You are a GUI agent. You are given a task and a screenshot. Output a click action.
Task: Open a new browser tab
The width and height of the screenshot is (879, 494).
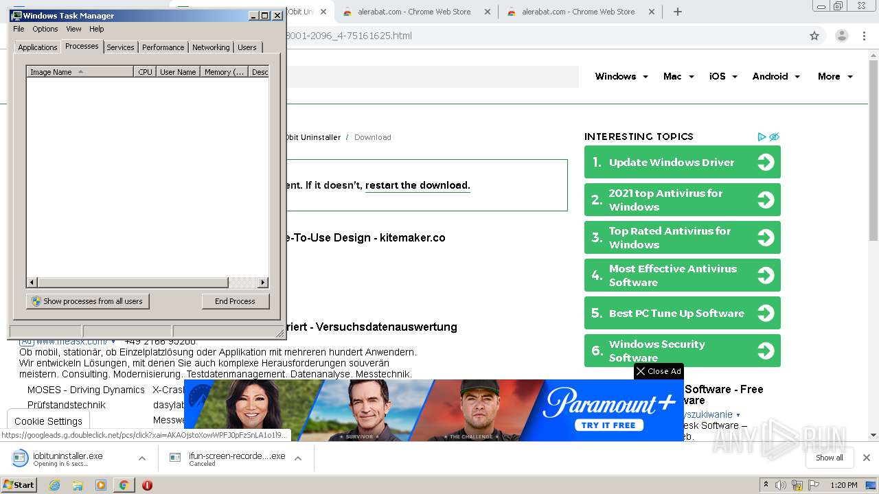(678, 12)
